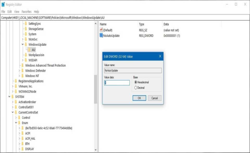The height and width of the screenshot is (153, 250).
Task: Click the CurrentControlSet folder icon
Action: click(16, 112)
